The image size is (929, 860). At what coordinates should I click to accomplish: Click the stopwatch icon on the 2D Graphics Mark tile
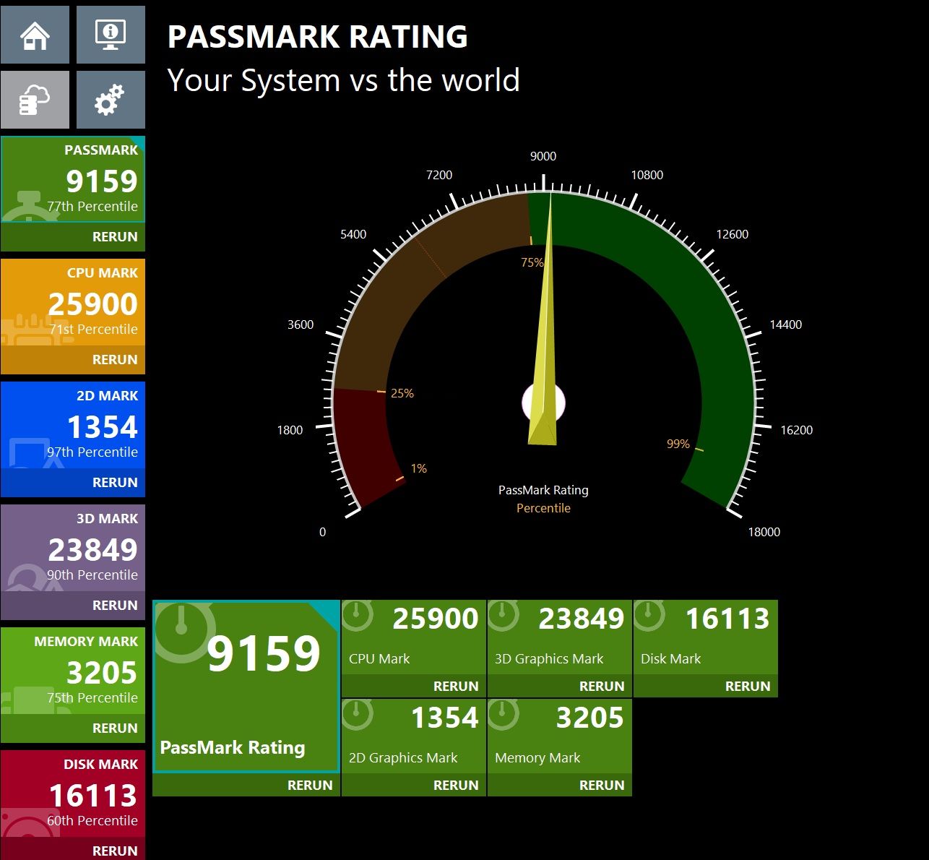tap(358, 714)
